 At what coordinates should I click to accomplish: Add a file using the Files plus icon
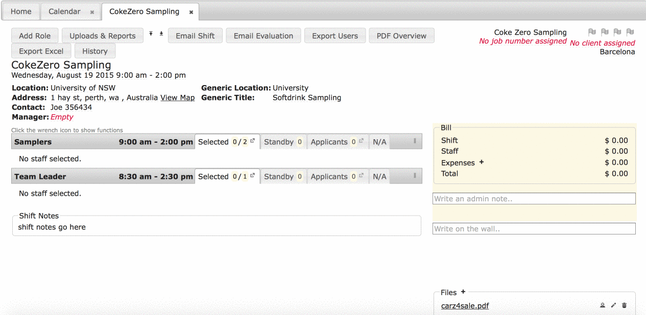pos(463,292)
